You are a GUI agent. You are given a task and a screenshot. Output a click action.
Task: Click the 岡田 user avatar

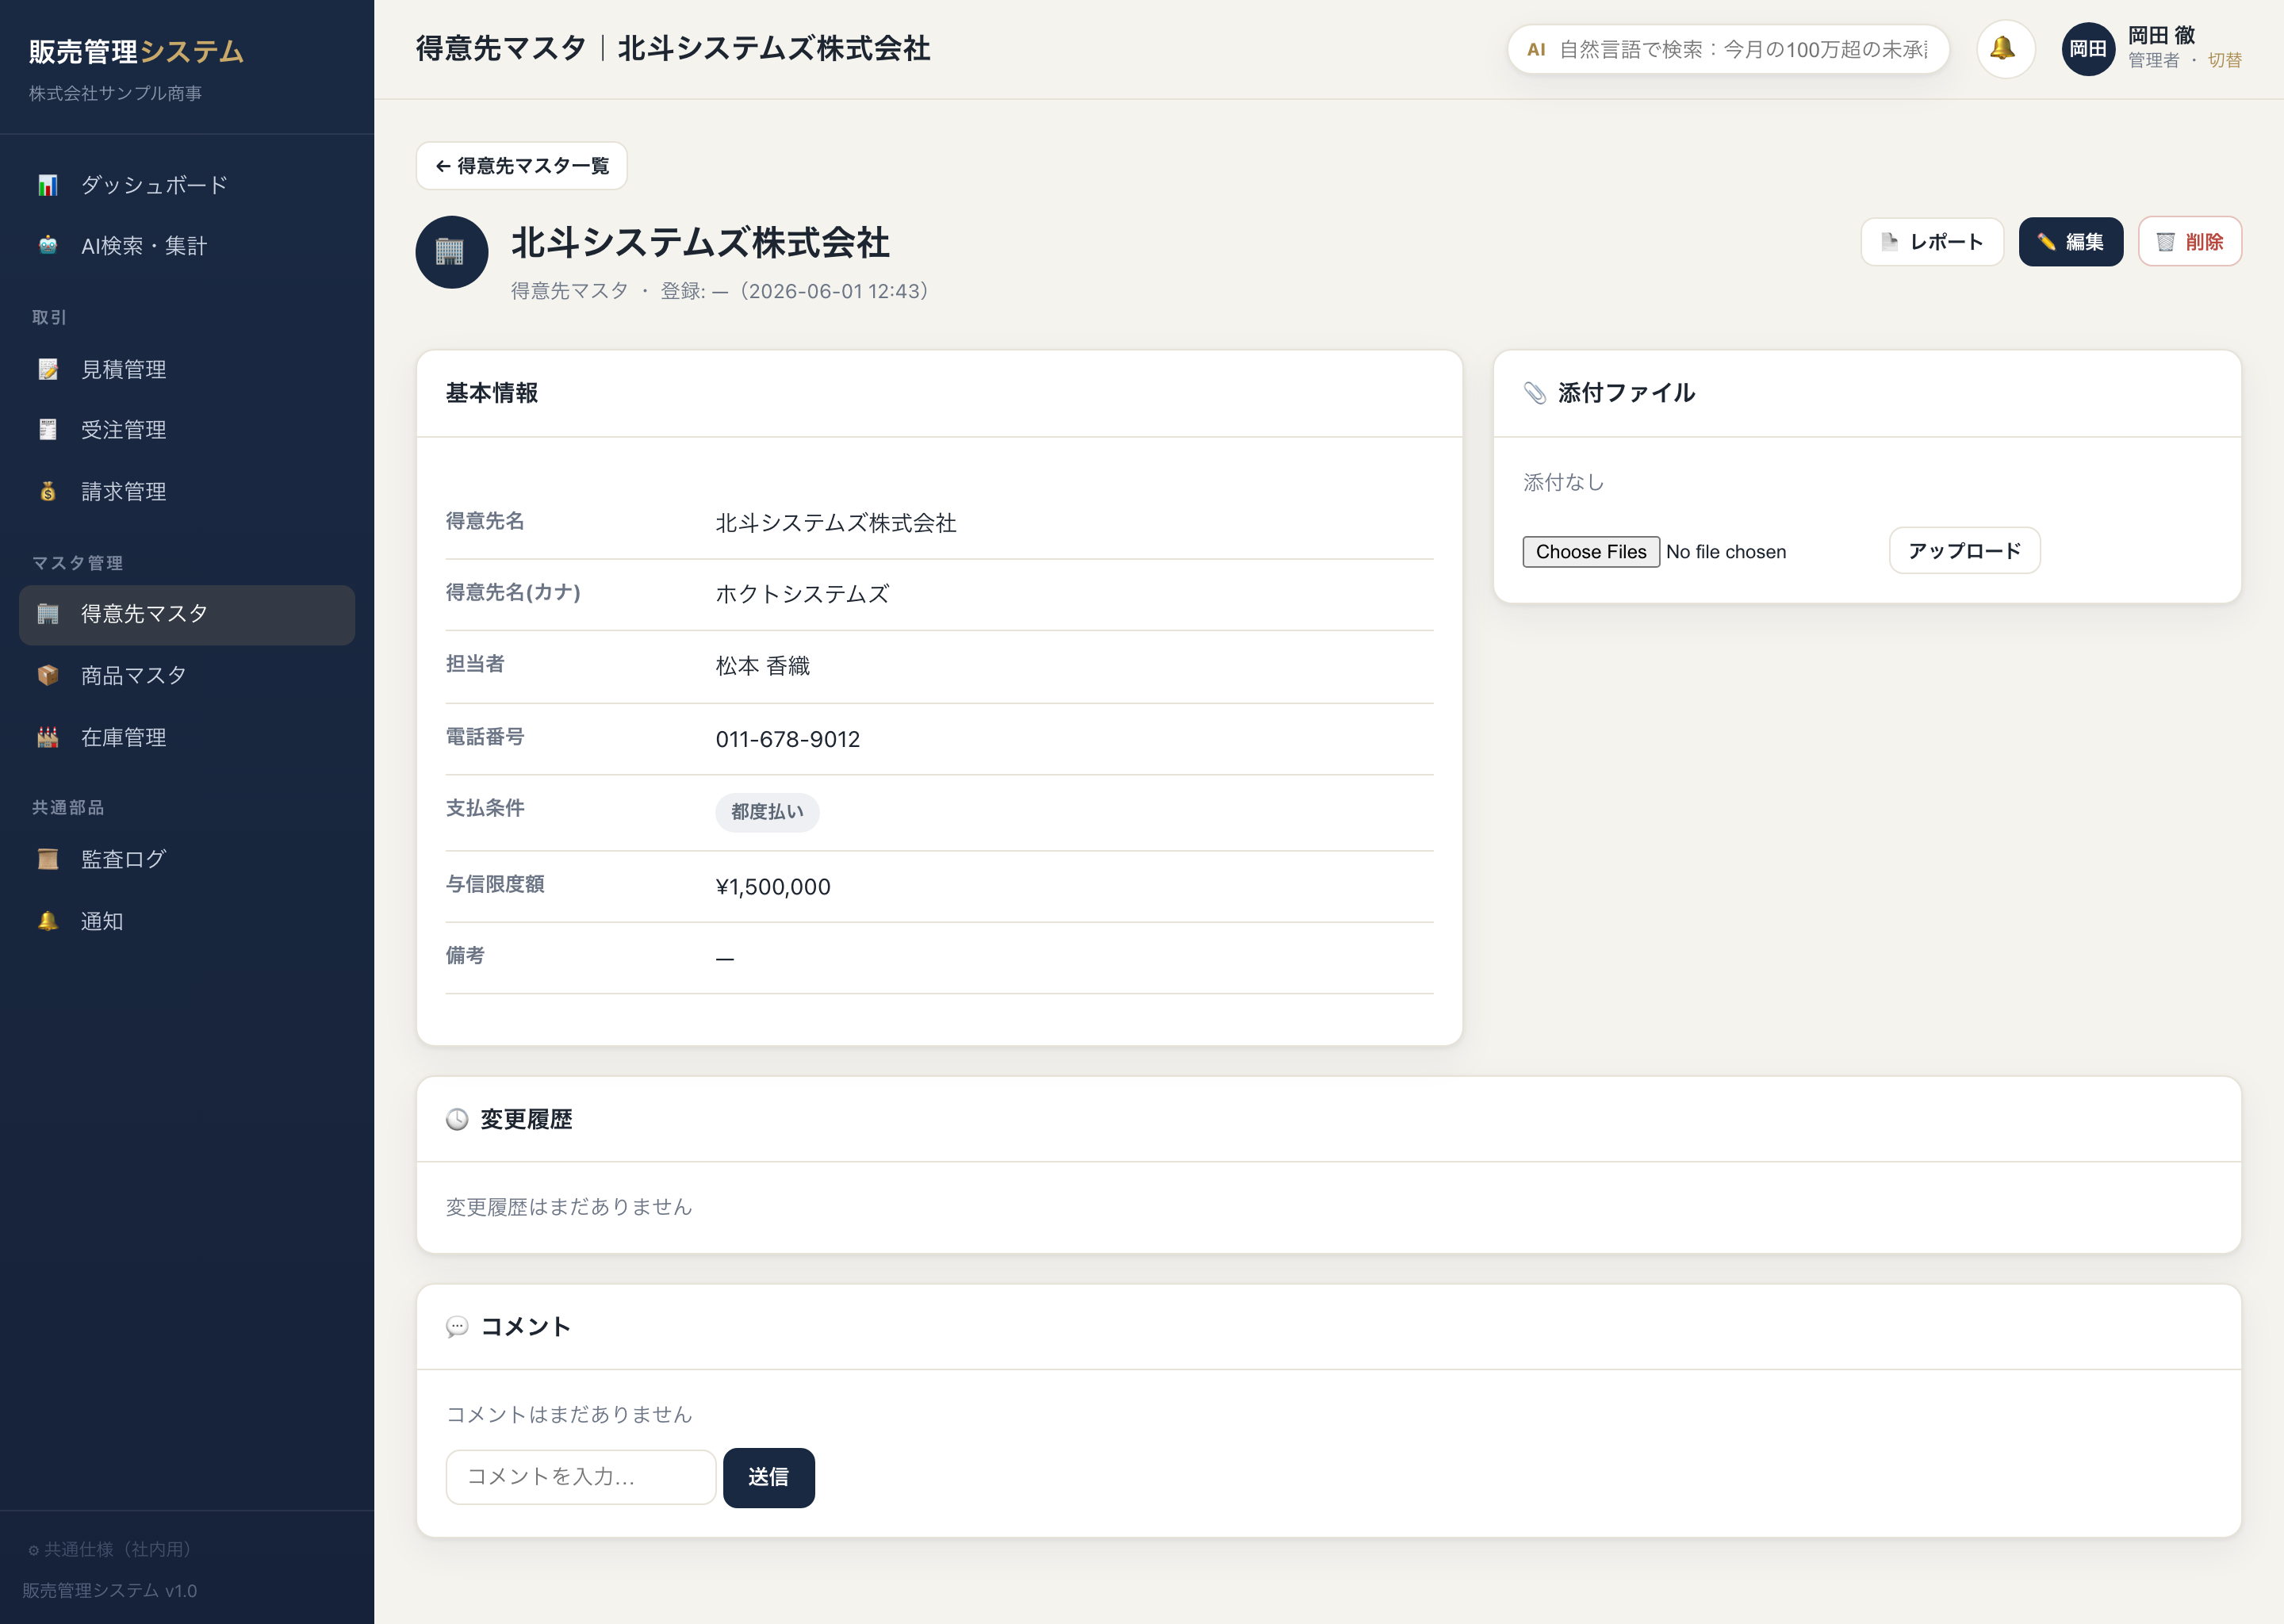tap(2088, 49)
